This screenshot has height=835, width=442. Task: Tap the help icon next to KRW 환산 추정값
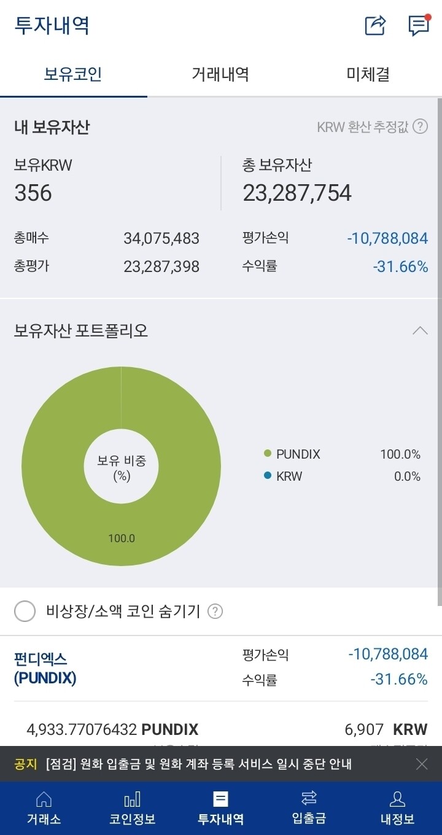[x=421, y=127]
